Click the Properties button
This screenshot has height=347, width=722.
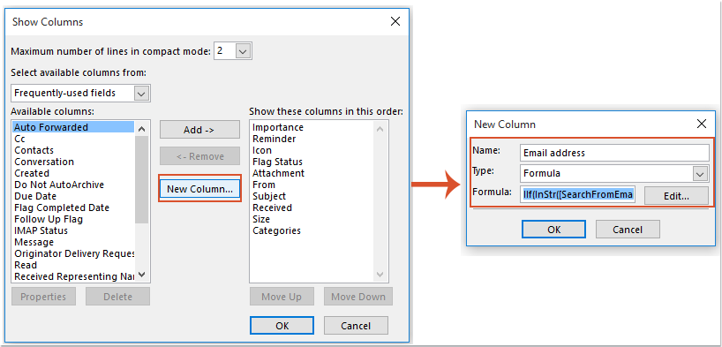pyautogui.click(x=43, y=297)
